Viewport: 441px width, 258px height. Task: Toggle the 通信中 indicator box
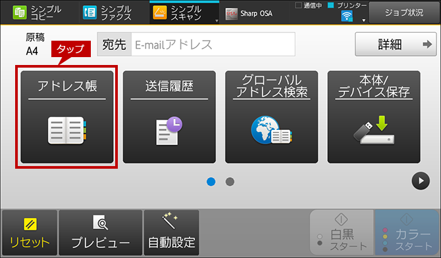298,5
